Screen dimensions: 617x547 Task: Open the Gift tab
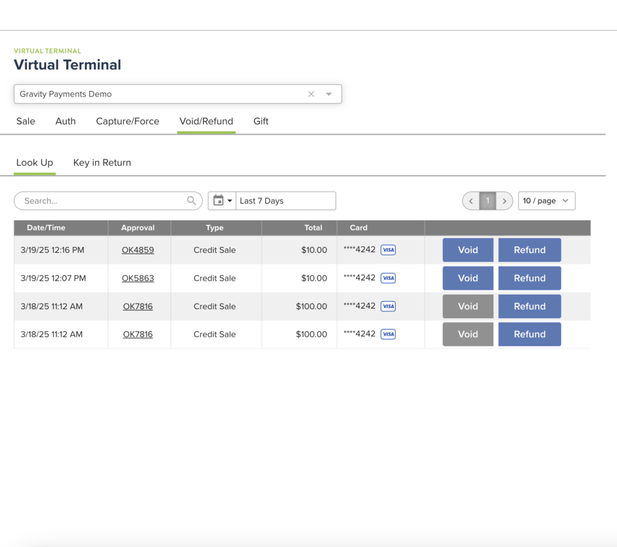260,121
